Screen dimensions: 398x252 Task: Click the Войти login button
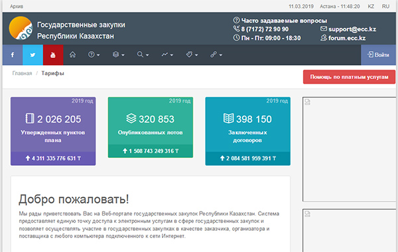point(378,55)
